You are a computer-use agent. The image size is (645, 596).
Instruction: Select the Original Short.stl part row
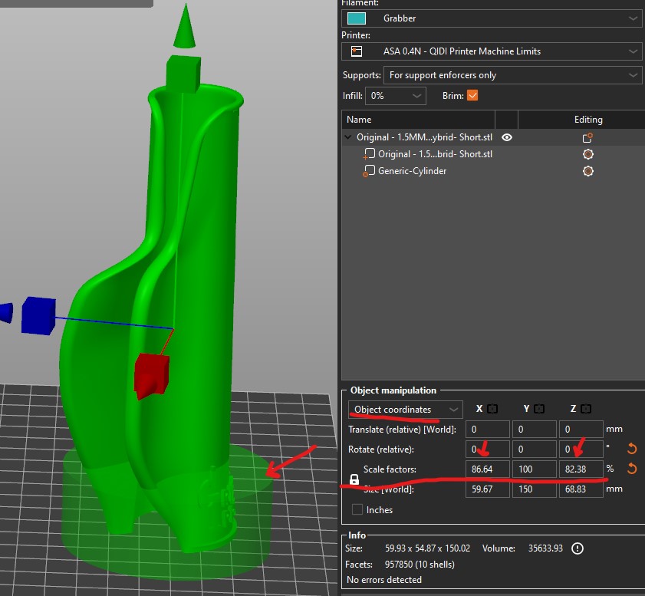tap(493, 154)
